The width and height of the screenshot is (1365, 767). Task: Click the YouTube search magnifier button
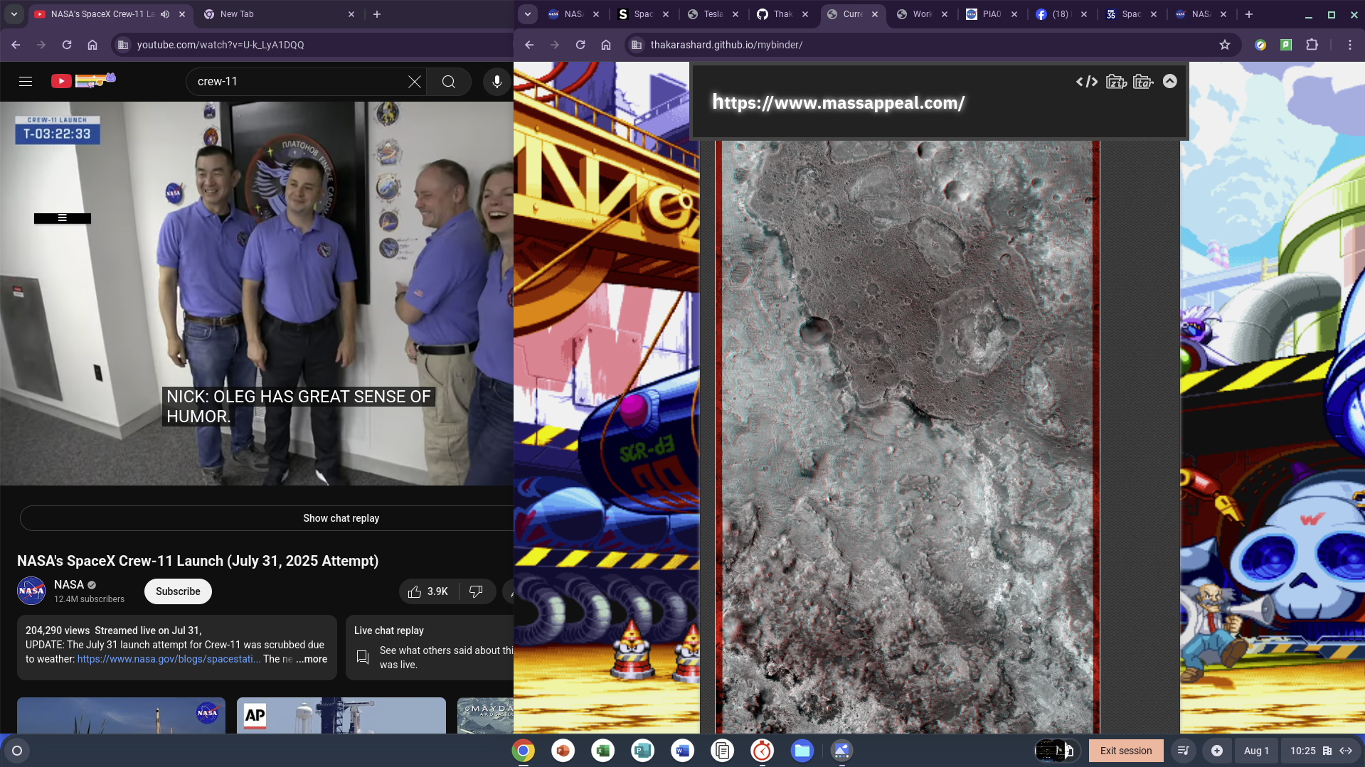[448, 82]
